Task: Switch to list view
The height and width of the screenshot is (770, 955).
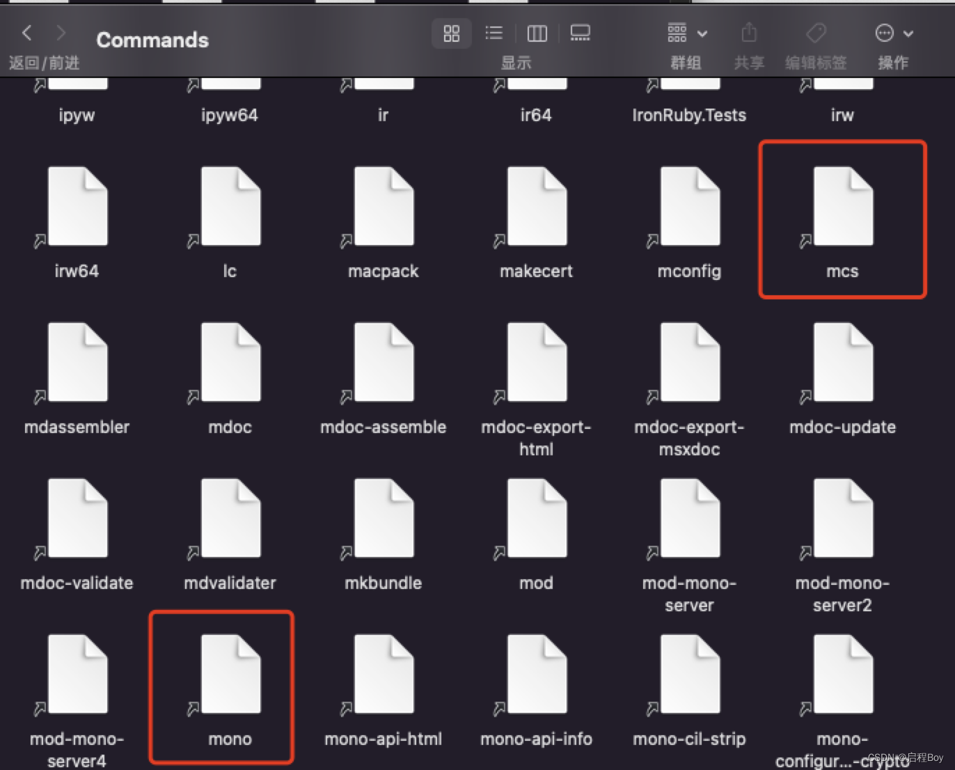Action: (x=494, y=33)
